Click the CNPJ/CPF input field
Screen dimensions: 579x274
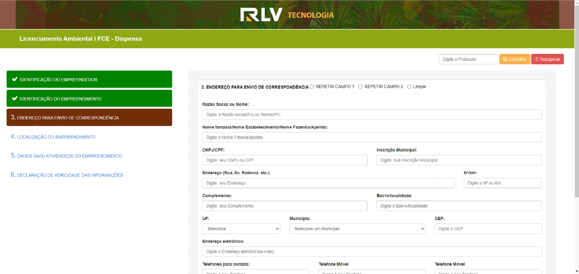tap(285, 160)
